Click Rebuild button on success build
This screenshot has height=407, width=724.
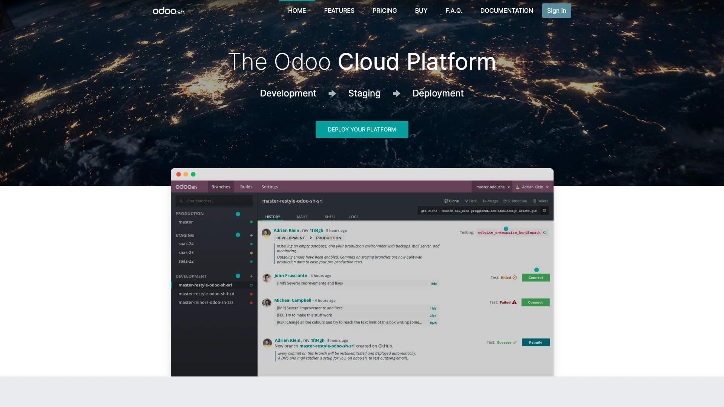click(535, 342)
